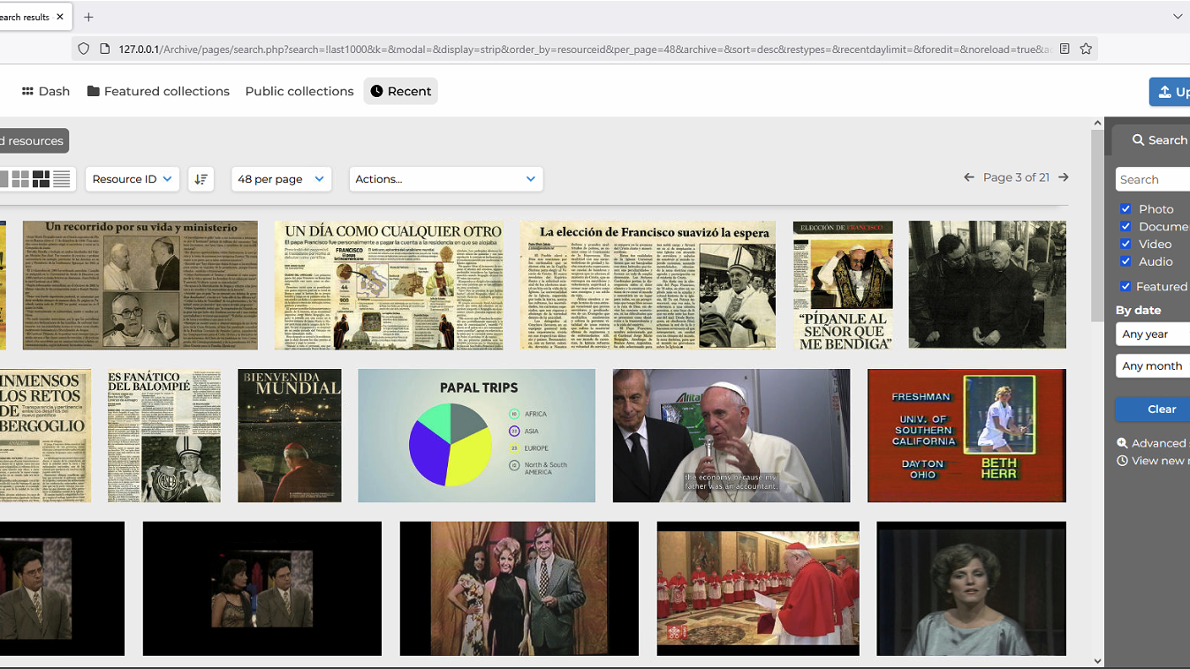Toggle sort direction icon
The image size is (1190, 669).
click(x=201, y=179)
